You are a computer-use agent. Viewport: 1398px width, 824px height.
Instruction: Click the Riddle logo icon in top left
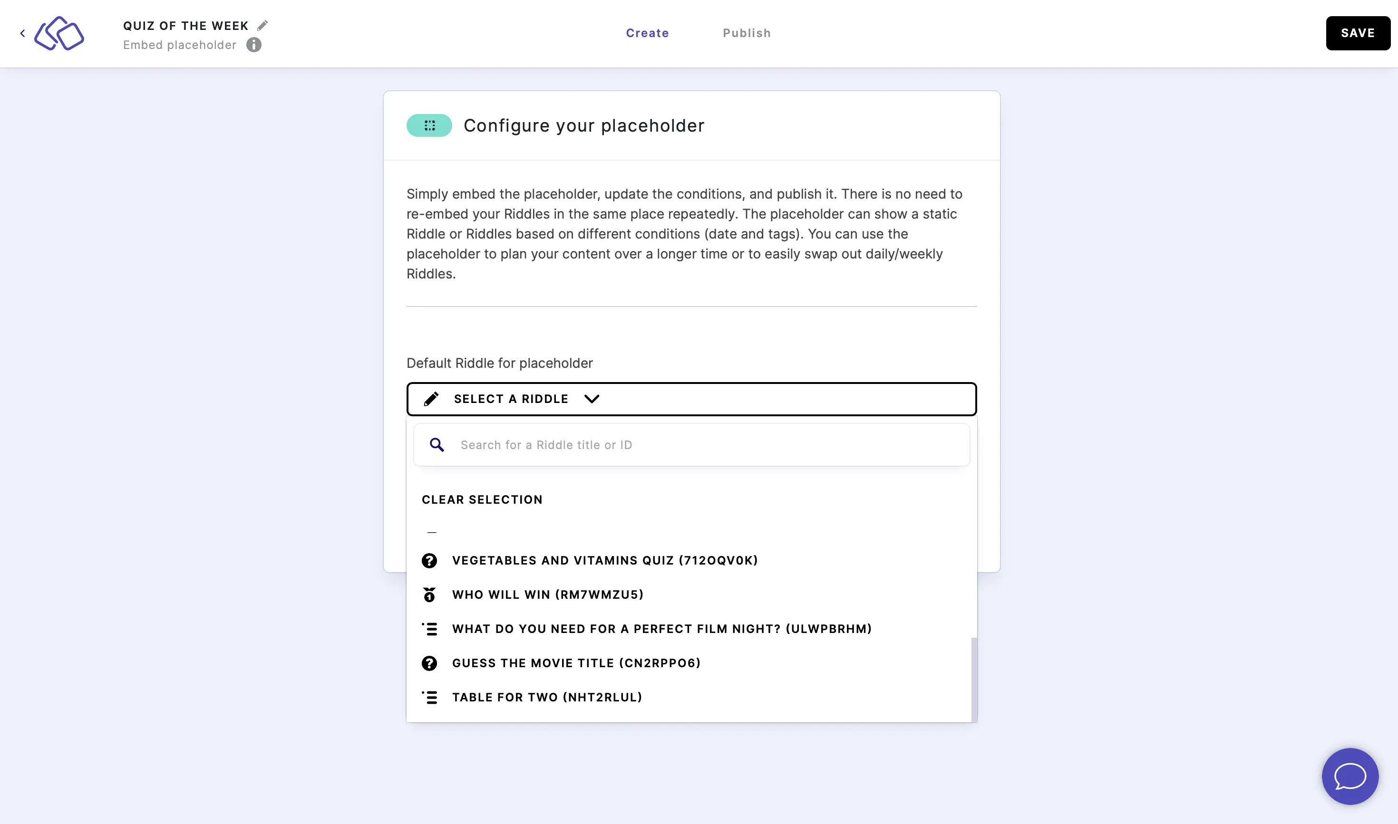(59, 32)
